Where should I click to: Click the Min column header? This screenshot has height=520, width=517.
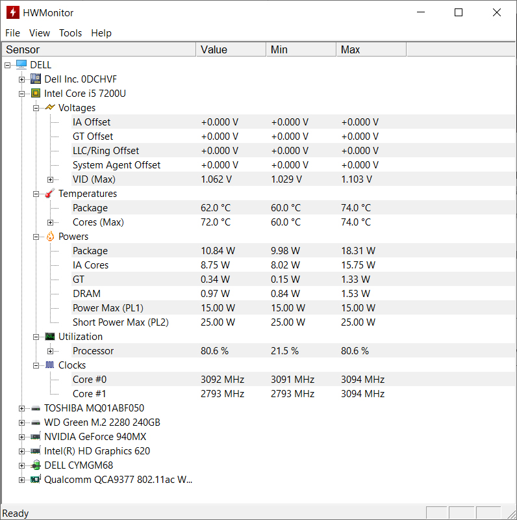click(x=301, y=49)
